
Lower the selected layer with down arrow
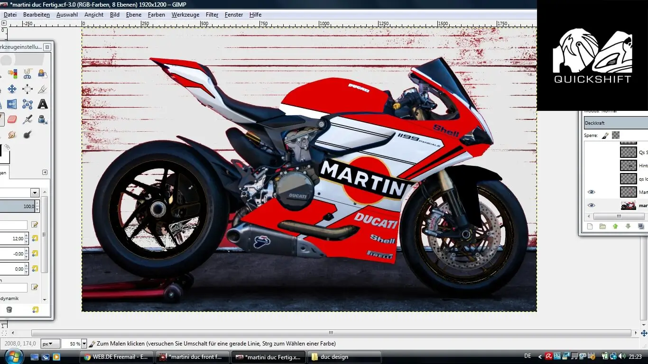click(x=628, y=227)
